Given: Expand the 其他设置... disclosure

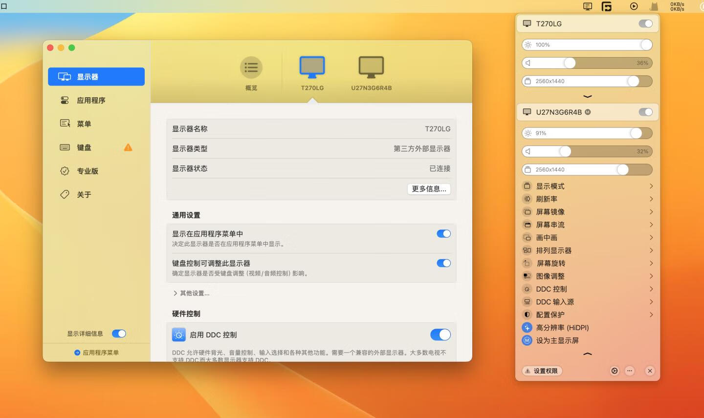Looking at the screenshot, I should click(x=191, y=293).
